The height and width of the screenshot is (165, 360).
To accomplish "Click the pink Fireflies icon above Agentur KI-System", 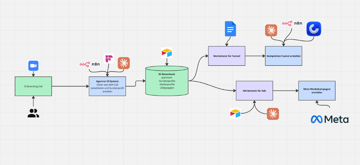I will pos(109,58).
